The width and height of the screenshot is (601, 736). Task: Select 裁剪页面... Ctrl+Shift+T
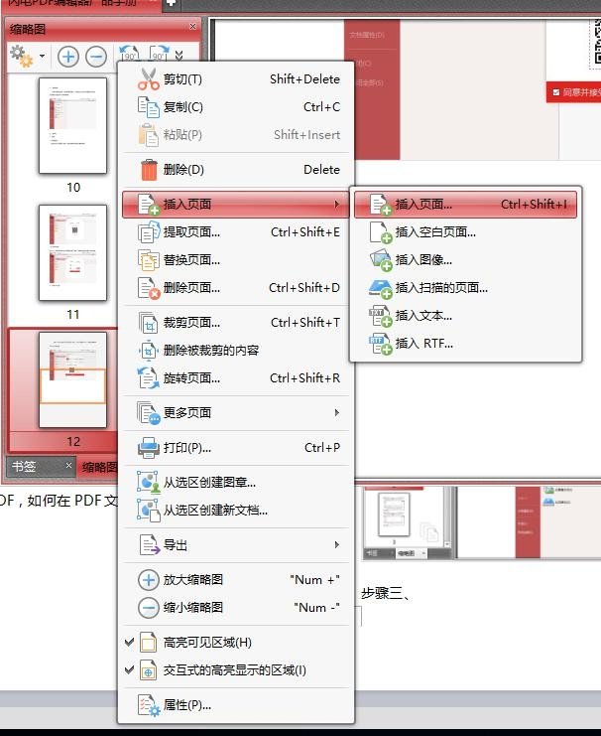[x=237, y=323]
